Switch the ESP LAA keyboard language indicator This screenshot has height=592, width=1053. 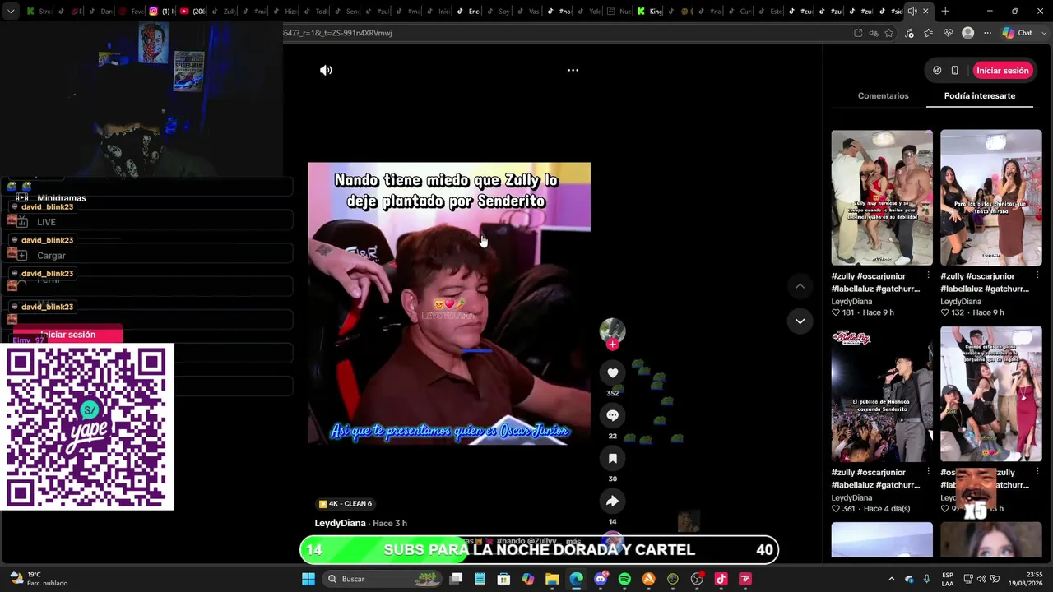click(949, 579)
